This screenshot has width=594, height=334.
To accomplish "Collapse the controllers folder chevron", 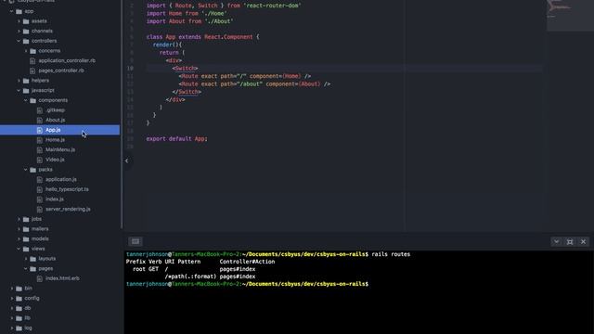I will point(19,41).
